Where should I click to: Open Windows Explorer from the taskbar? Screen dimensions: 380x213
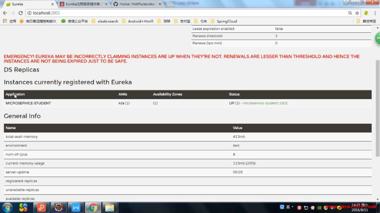[110, 207]
